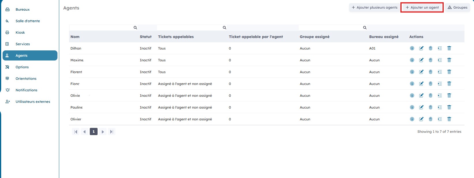Focus the Tickets appelables filter field

point(189,28)
